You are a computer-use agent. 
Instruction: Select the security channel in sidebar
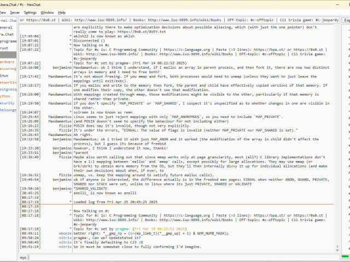pos(7,103)
